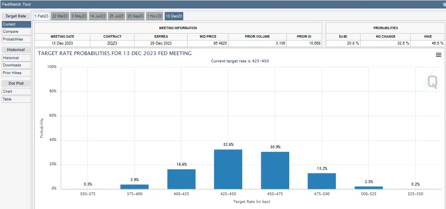This screenshot has height=209, width=446.
Task: Click the FedWatch Tool title text
Action: (x=16, y=4)
